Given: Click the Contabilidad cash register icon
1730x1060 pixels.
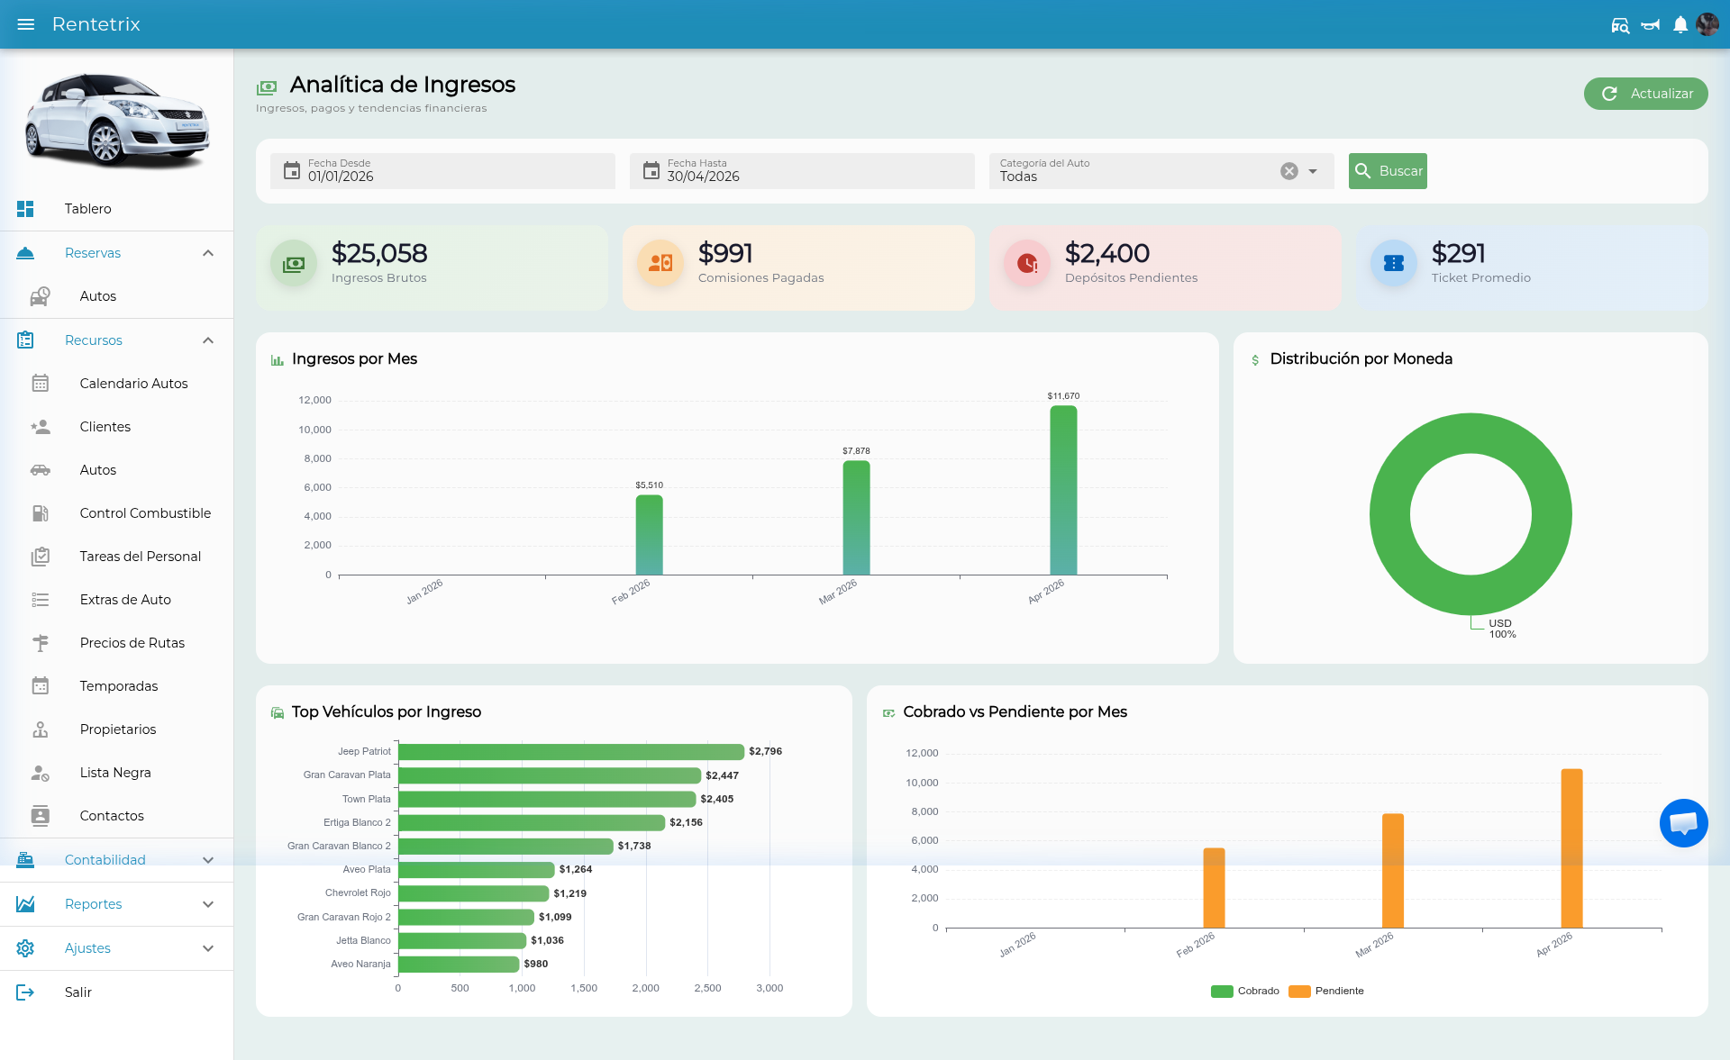Looking at the screenshot, I should point(25,860).
